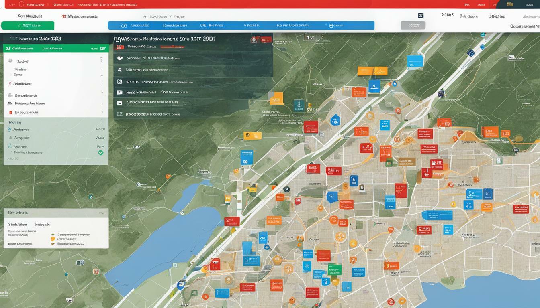The image size is (540, 308).
Task: Select the navy circular marker on the highway
Action: [441, 94]
